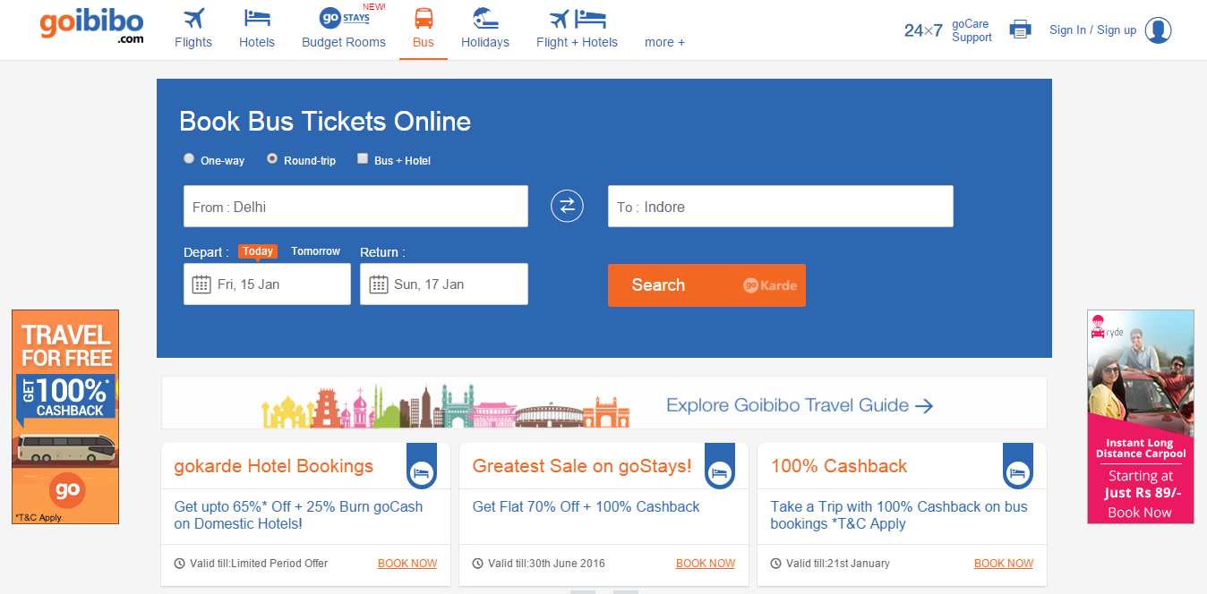Click the To : Indore input field
1207x594 pixels.
781,207
